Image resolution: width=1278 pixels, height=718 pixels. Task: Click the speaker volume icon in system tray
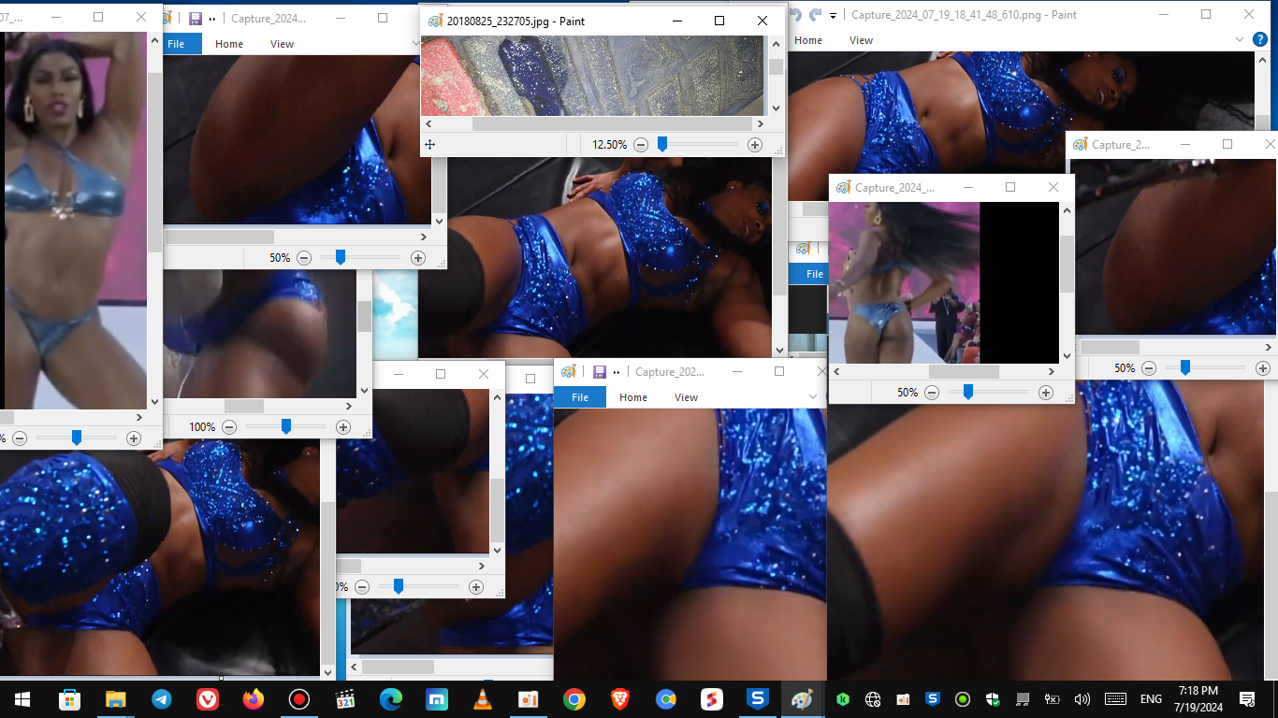coord(1082,699)
